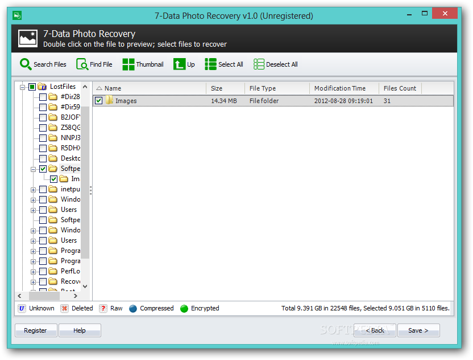This screenshot has height=360, width=473.
Task: Click the application icon in title bar
Action: 17,15
